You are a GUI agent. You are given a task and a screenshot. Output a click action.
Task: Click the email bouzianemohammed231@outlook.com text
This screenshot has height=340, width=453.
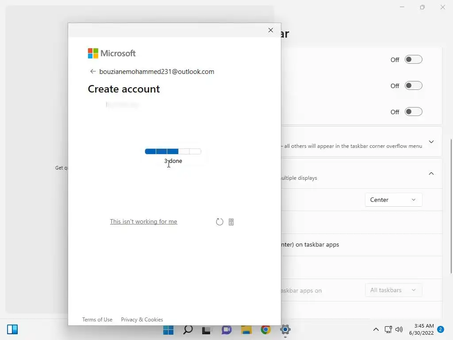pyautogui.click(x=157, y=72)
